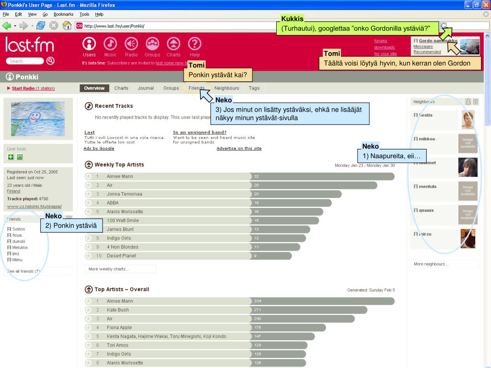Open friend Sokton's profile

click(x=19, y=229)
